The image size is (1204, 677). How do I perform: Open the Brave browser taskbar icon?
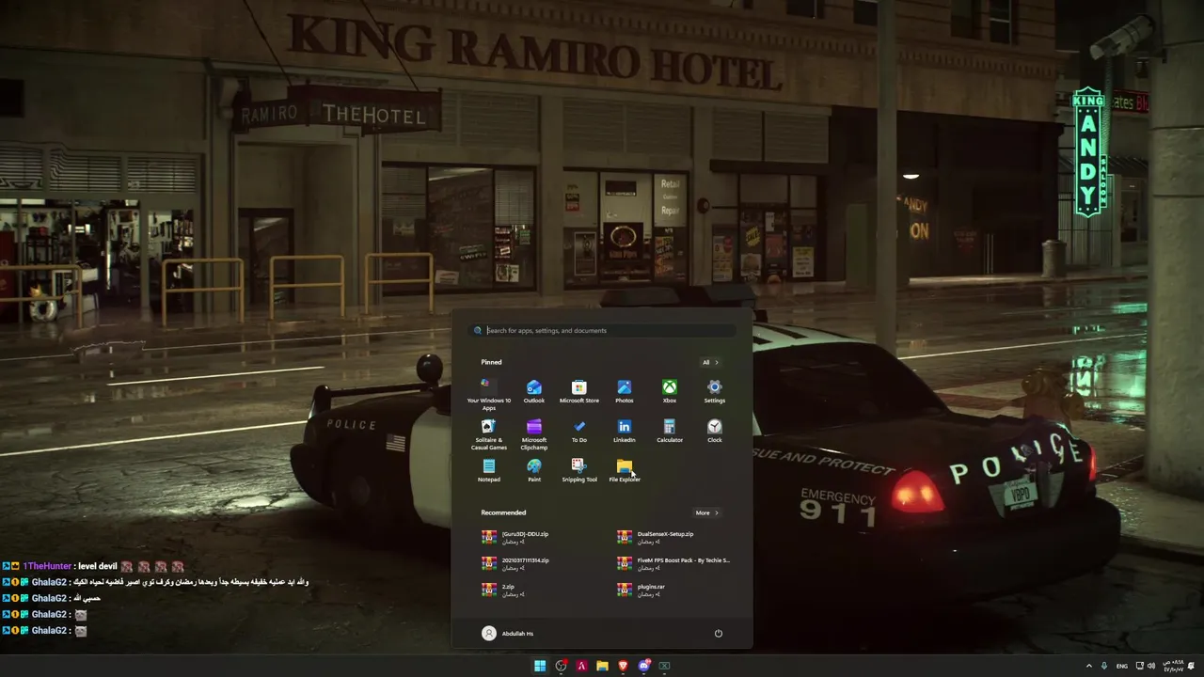(x=623, y=666)
